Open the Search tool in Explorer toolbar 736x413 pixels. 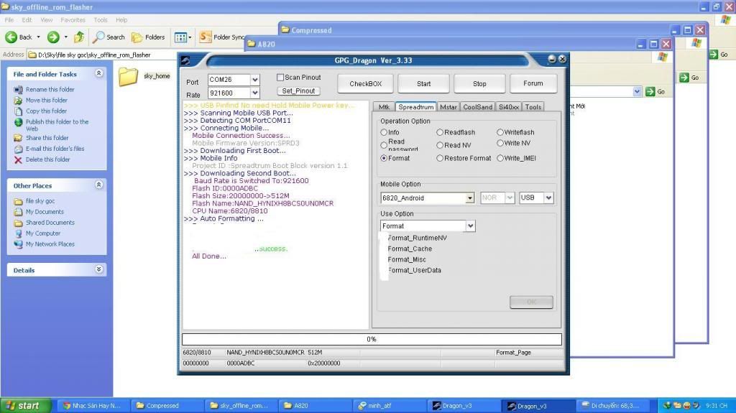[109, 37]
